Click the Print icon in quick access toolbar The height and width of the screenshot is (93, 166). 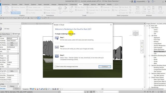[15, 18]
